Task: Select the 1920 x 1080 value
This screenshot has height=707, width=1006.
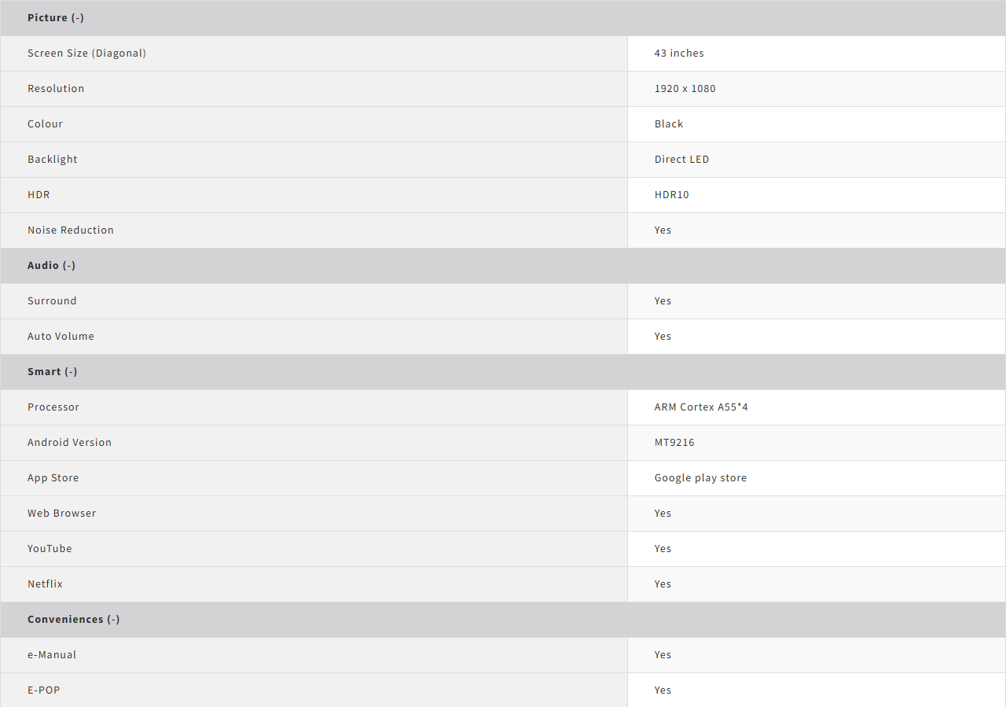Action: point(685,88)
